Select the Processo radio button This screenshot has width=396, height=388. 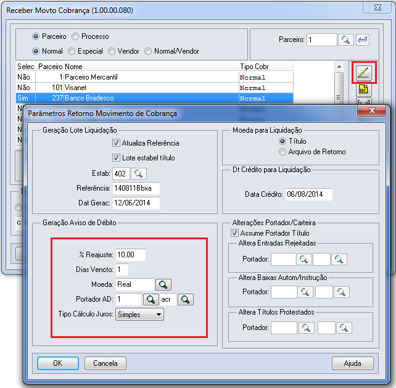click(x=75, y=36)
